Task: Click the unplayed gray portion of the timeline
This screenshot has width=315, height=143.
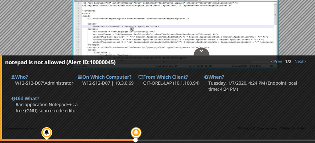Action: click(225, 141)
